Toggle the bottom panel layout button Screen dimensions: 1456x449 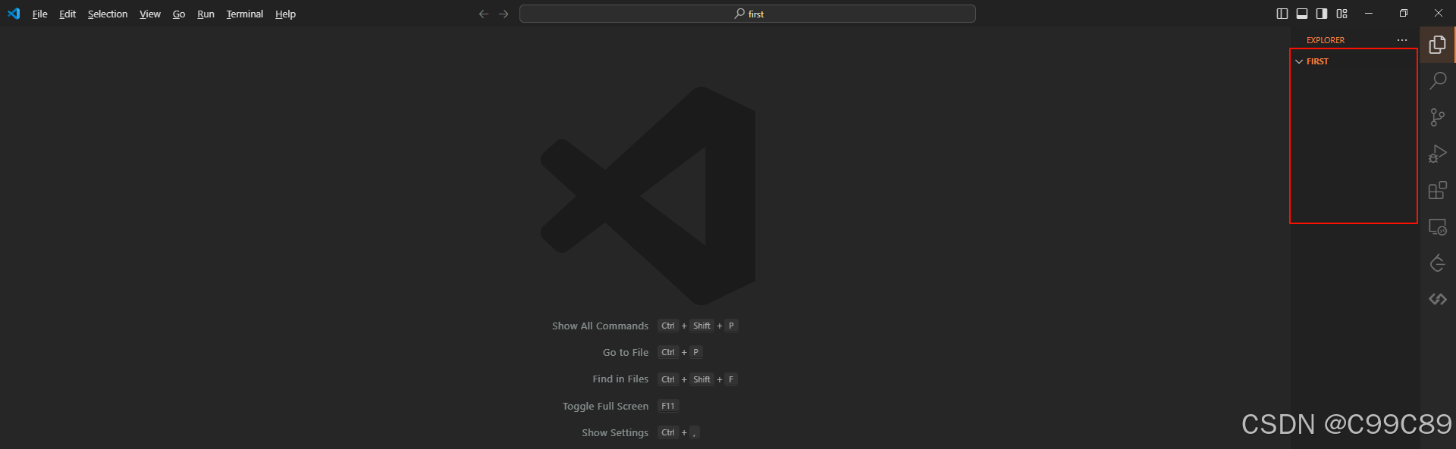tap(1302, 14)
